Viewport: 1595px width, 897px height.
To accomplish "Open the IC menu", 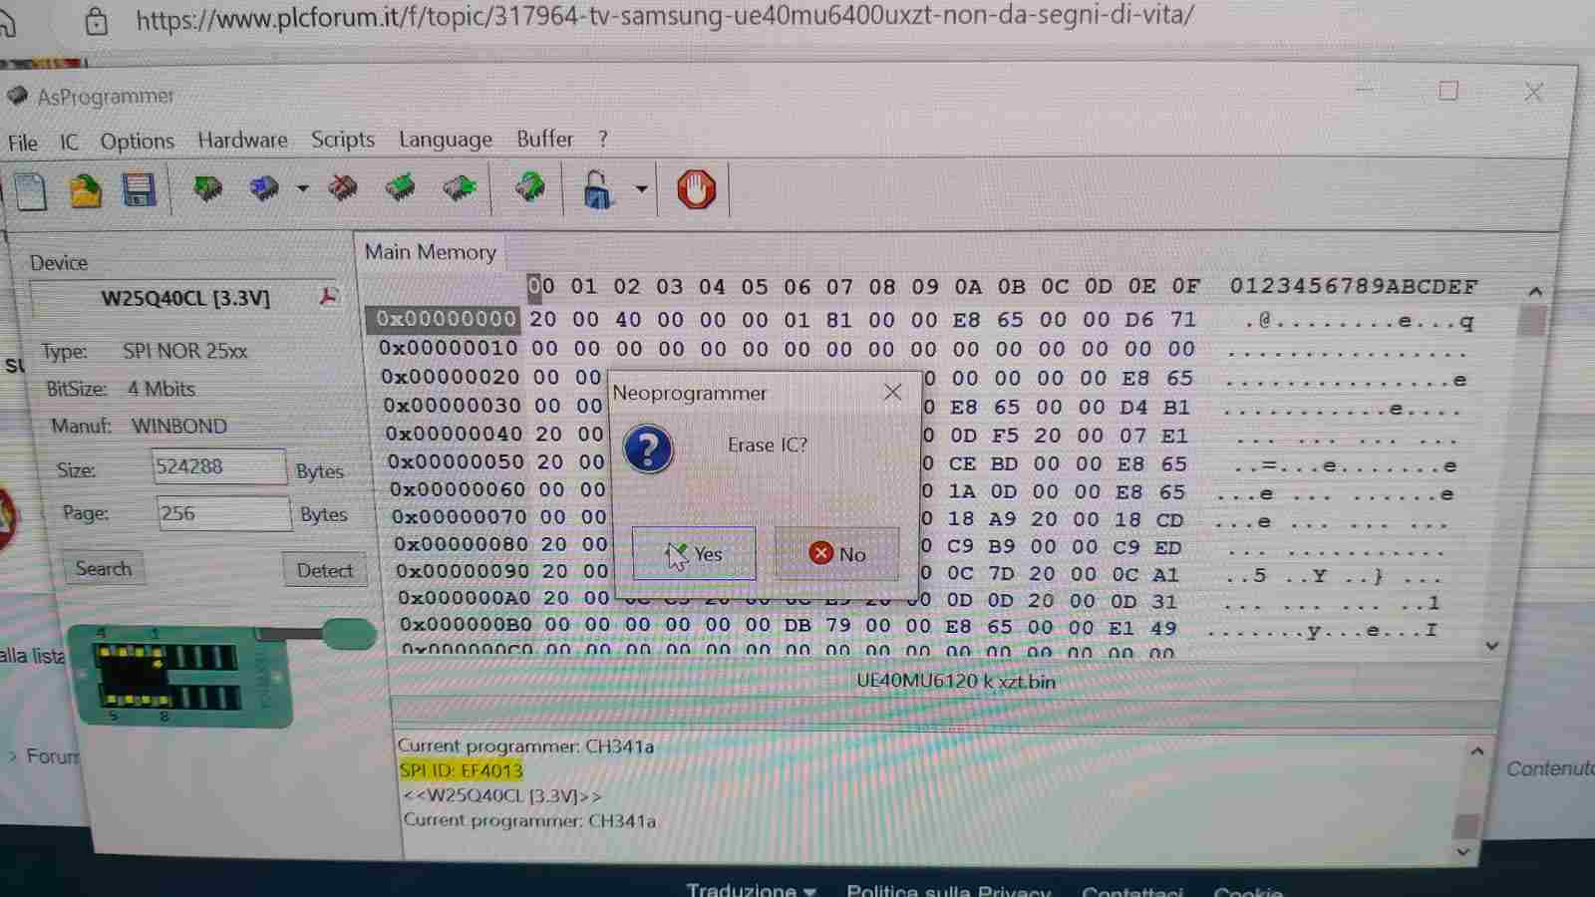I will coord(69,142).
